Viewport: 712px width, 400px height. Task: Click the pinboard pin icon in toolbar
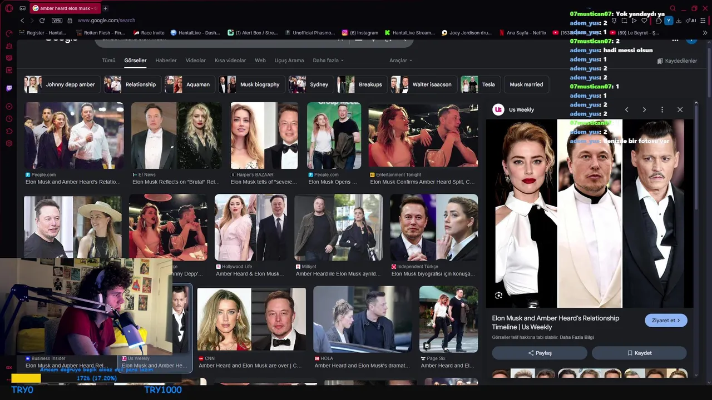[x=614, y=21]
